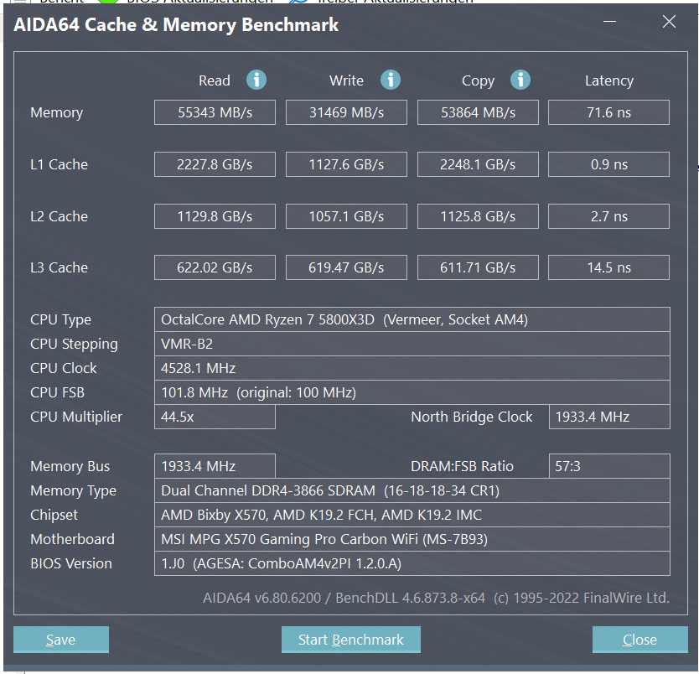Click the DRAM:FSB Ratio value field

tap(609, 466)
